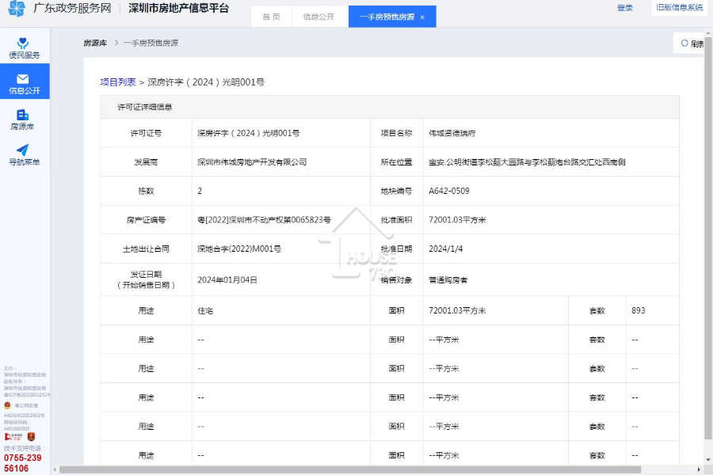The width and height of the screenshot is (713, 475).
Task: Select sales target 普通购房者
Action: click(x=448, y=280)
